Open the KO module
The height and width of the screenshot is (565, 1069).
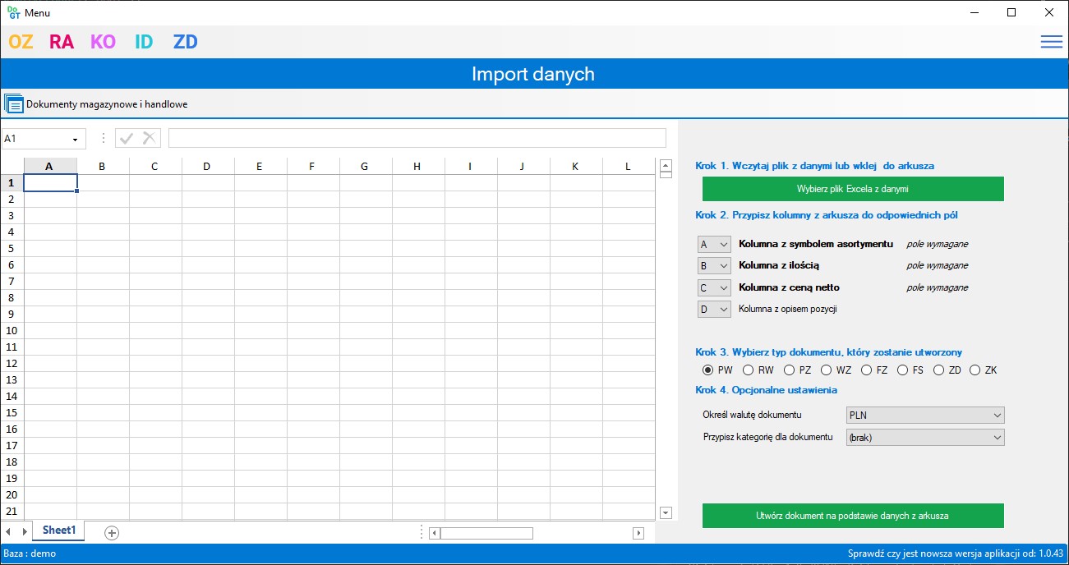[103, 42]
